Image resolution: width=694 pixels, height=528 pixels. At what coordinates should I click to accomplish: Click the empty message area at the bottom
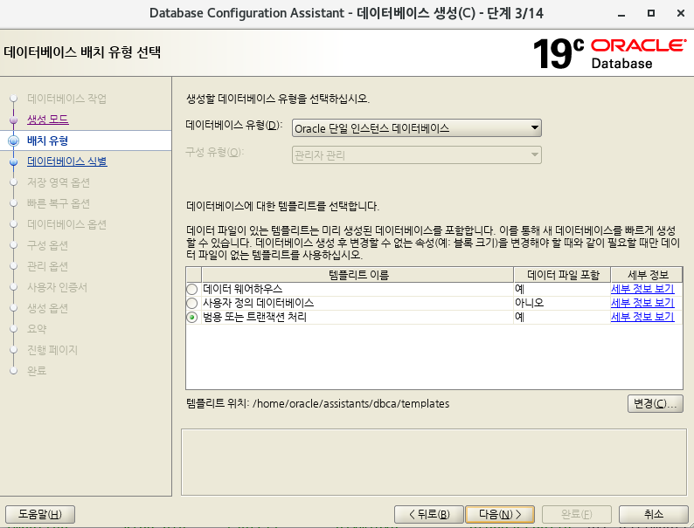(x=434, y=463)
